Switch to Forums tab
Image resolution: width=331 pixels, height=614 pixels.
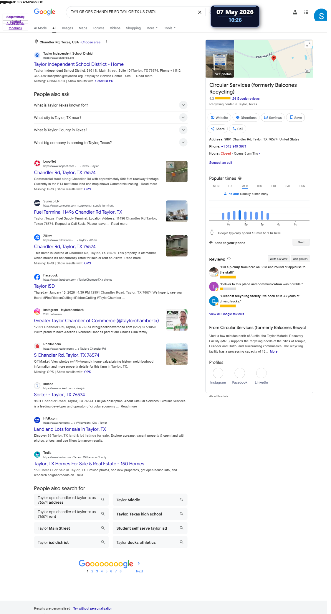pyautogui.click(x=98, y=28)
